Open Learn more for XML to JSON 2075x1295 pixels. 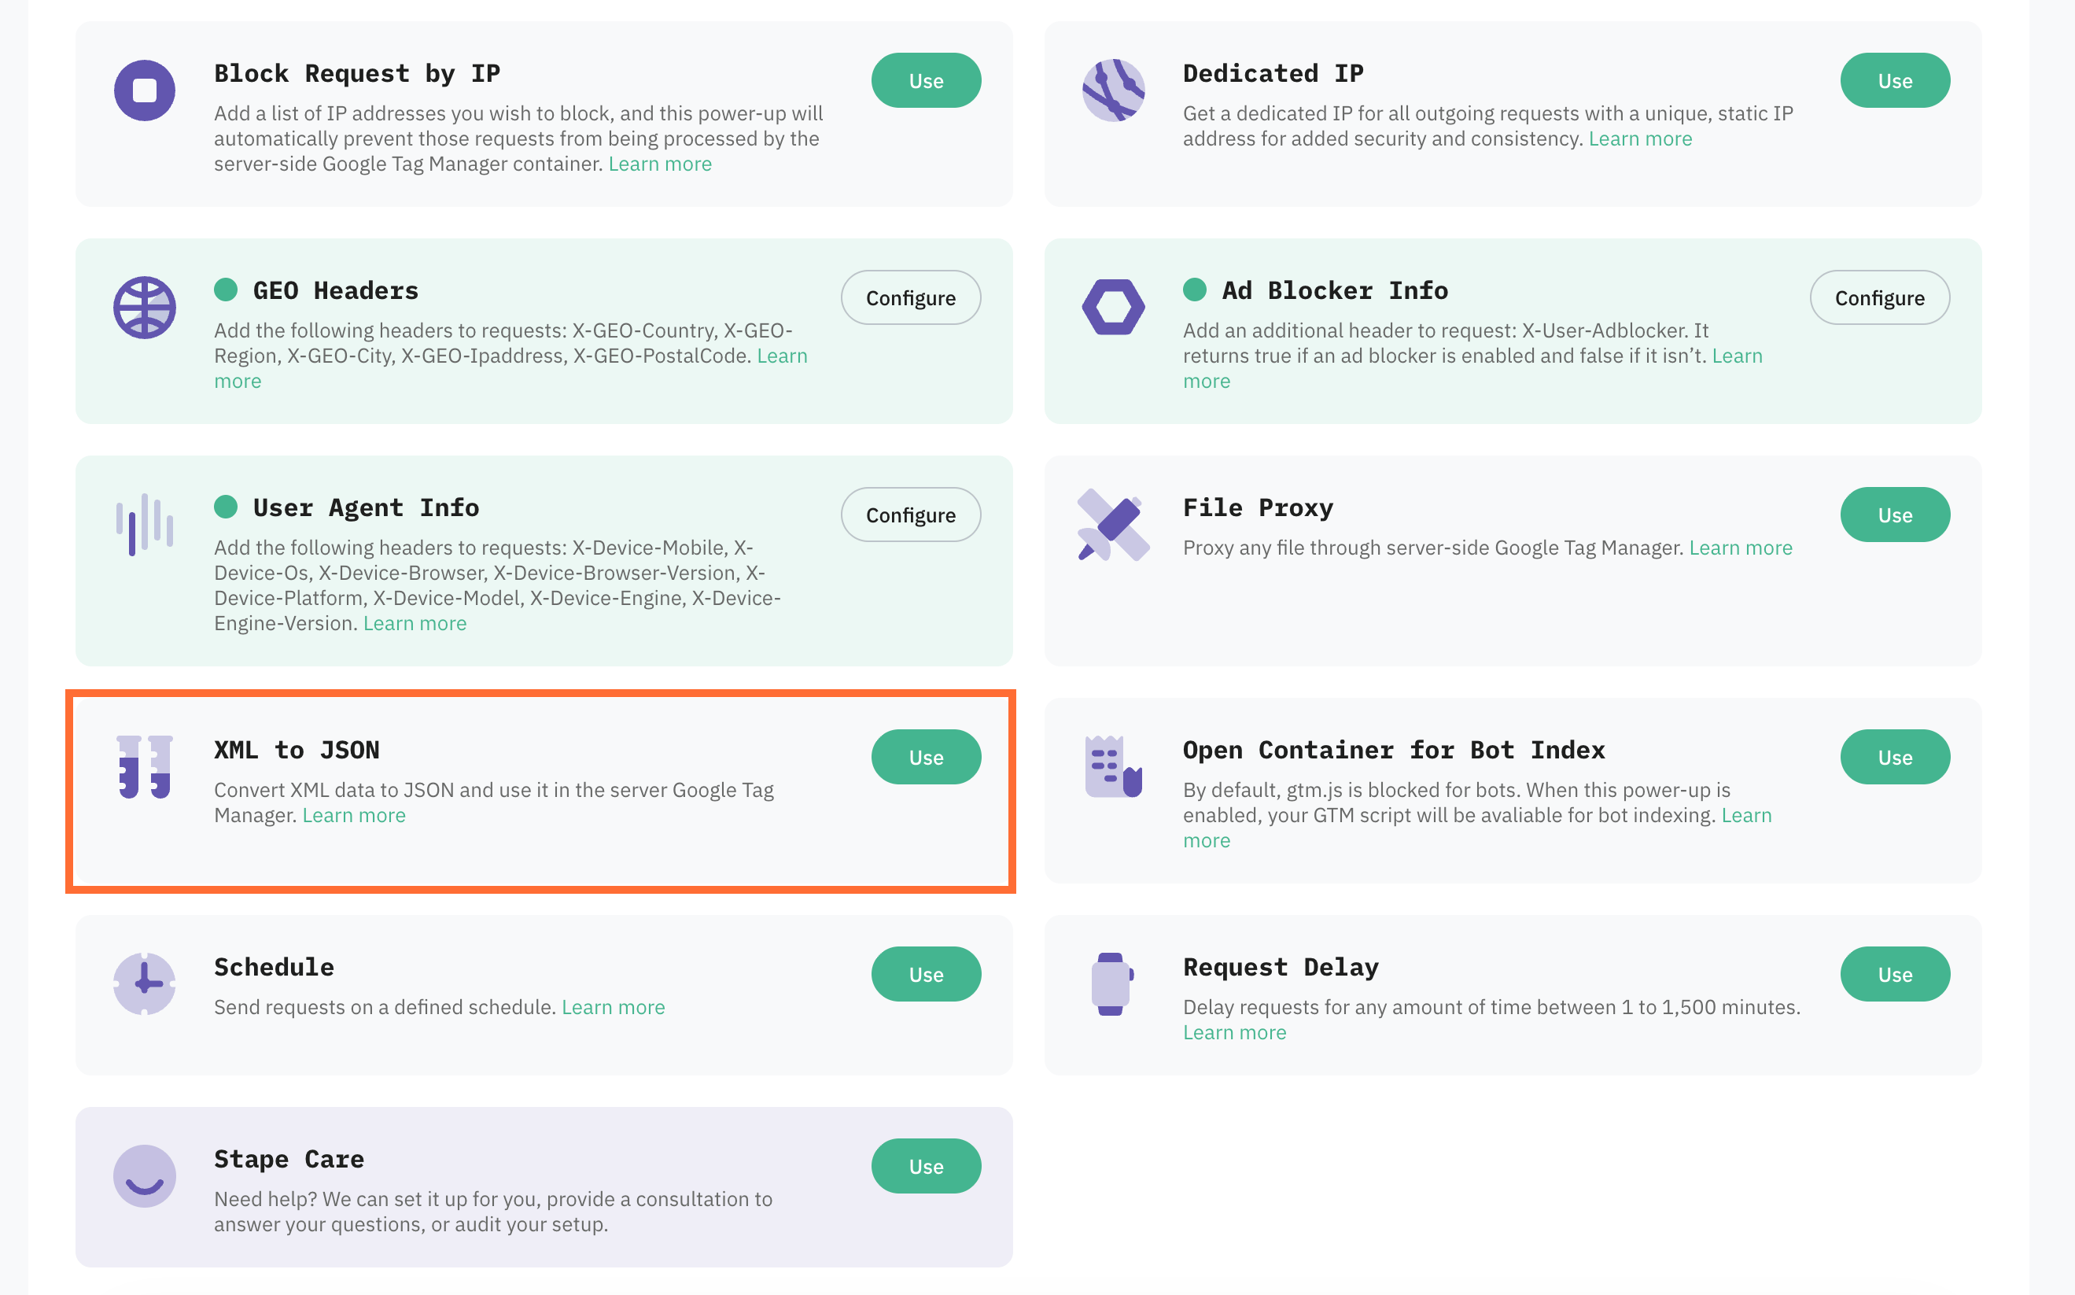[355, 815]
